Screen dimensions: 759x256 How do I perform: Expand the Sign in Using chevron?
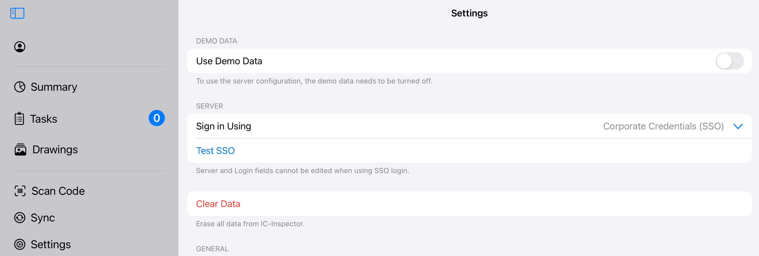738,126
